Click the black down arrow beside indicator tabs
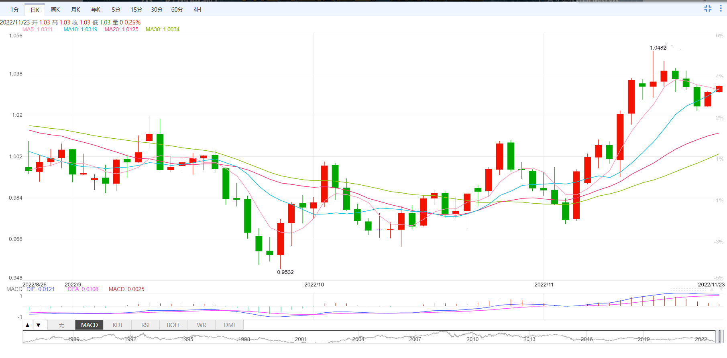This screenshot has height=358, width=727. [x=38, y=325]
